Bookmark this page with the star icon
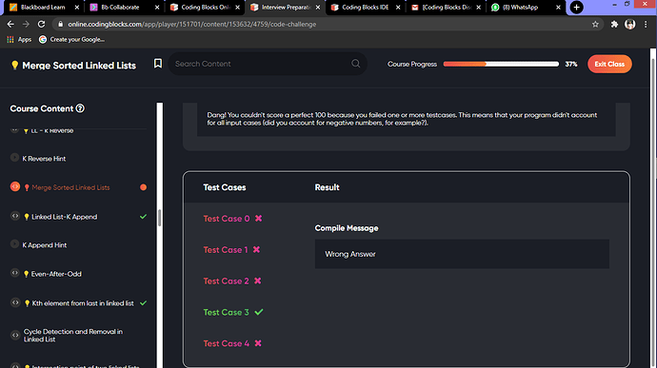Screen dimensions: 657x368 coord(595,25)
